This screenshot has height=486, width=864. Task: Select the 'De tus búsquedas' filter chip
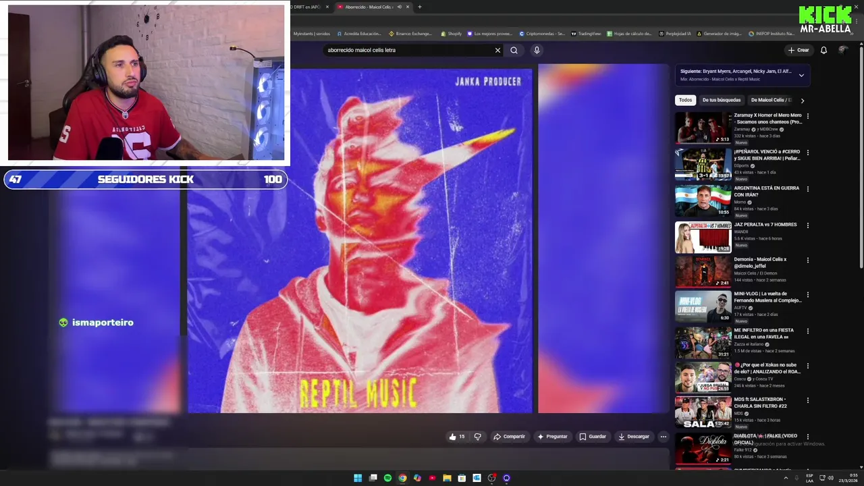coord(721,100)
